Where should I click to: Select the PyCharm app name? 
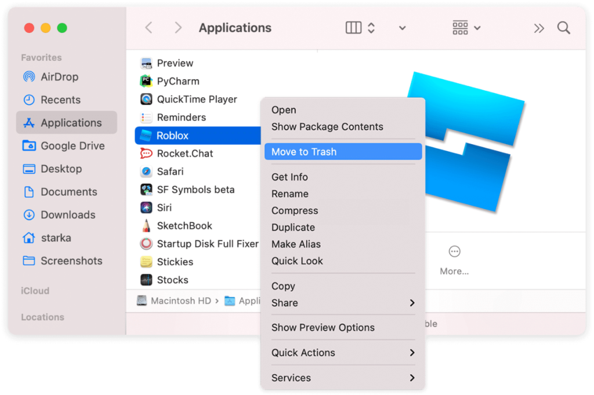coord(178,81)
